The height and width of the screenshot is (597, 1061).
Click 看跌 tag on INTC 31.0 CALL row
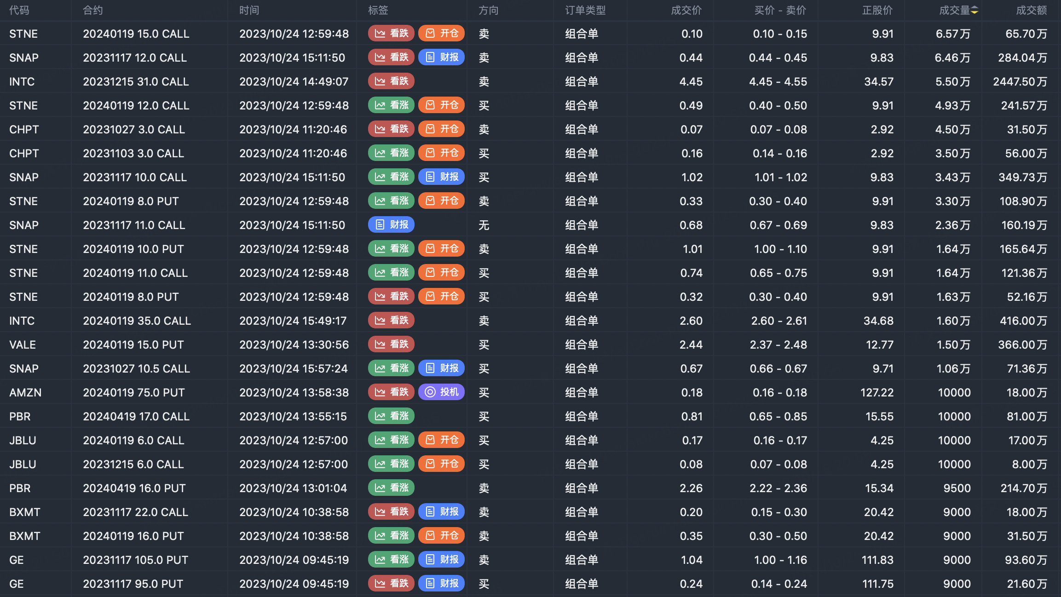click(x=392, y=81)
